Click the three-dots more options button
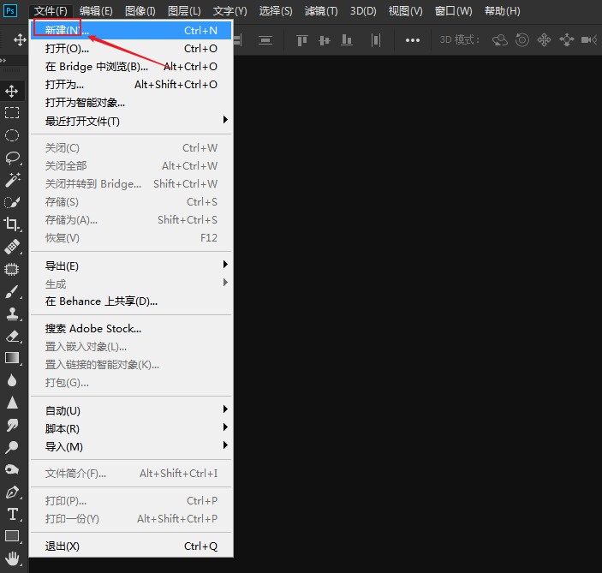The height and width of the screenshot is (573, 602). pos(413,40)
